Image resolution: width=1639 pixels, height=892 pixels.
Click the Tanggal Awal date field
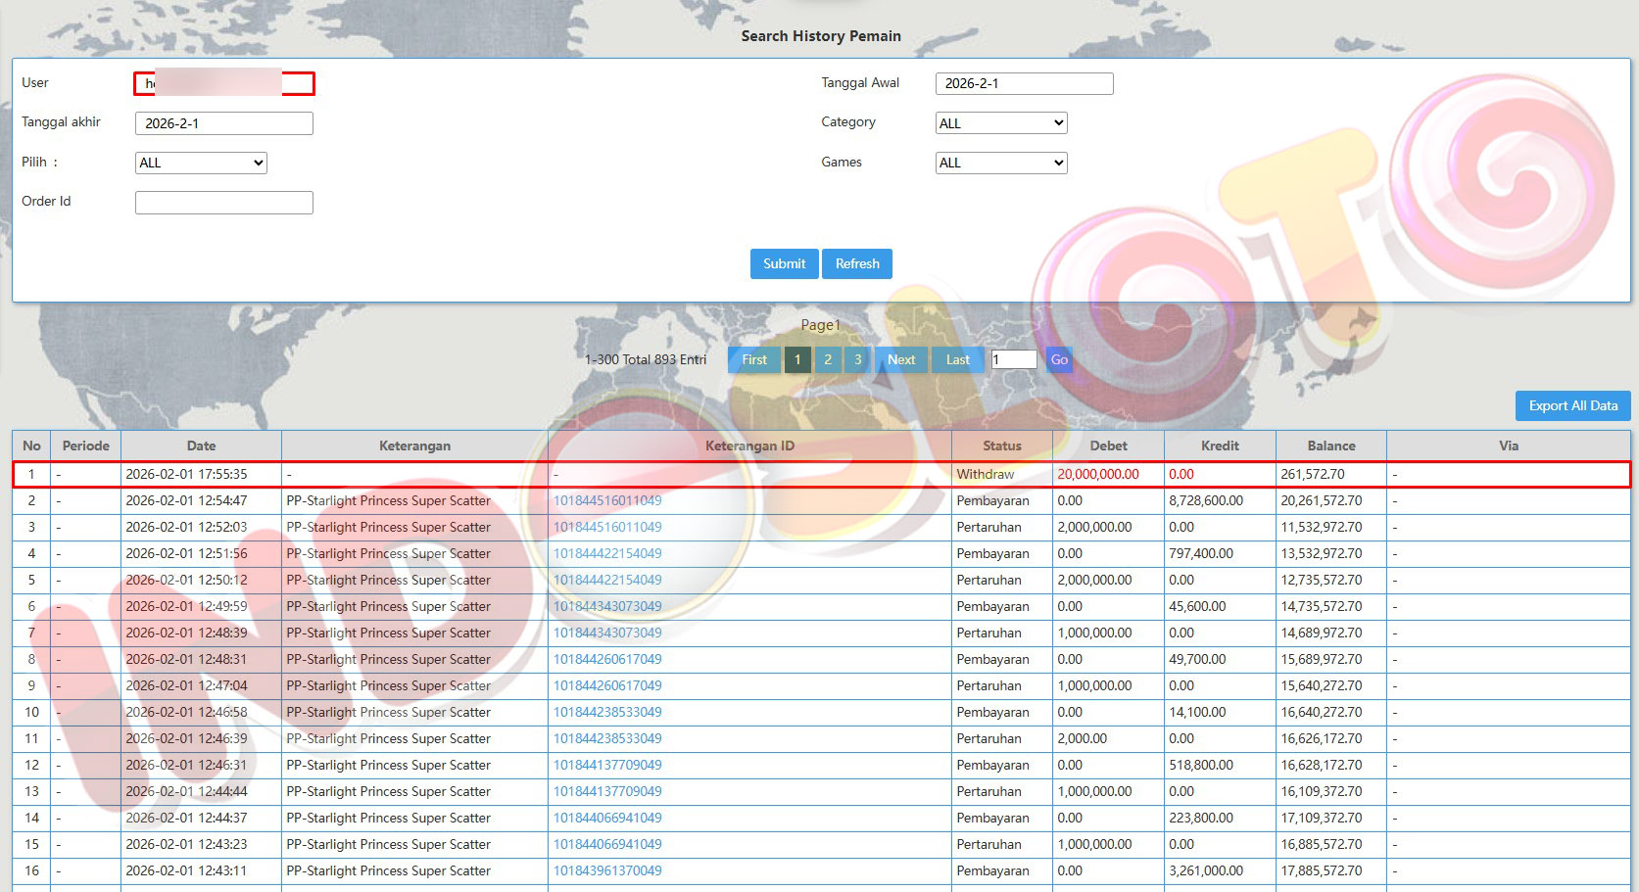point(1024,83)
